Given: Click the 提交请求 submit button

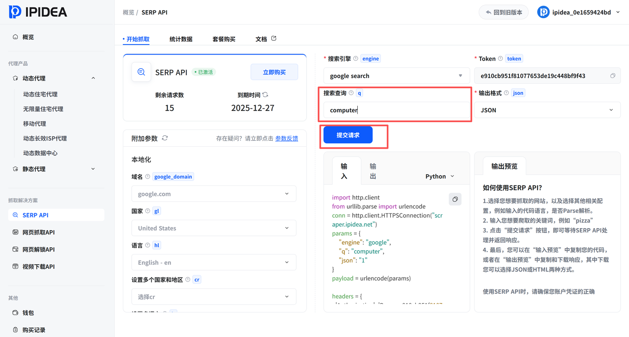Looking at the screenshot, I should pyautogui.click(x=348, y=135).
